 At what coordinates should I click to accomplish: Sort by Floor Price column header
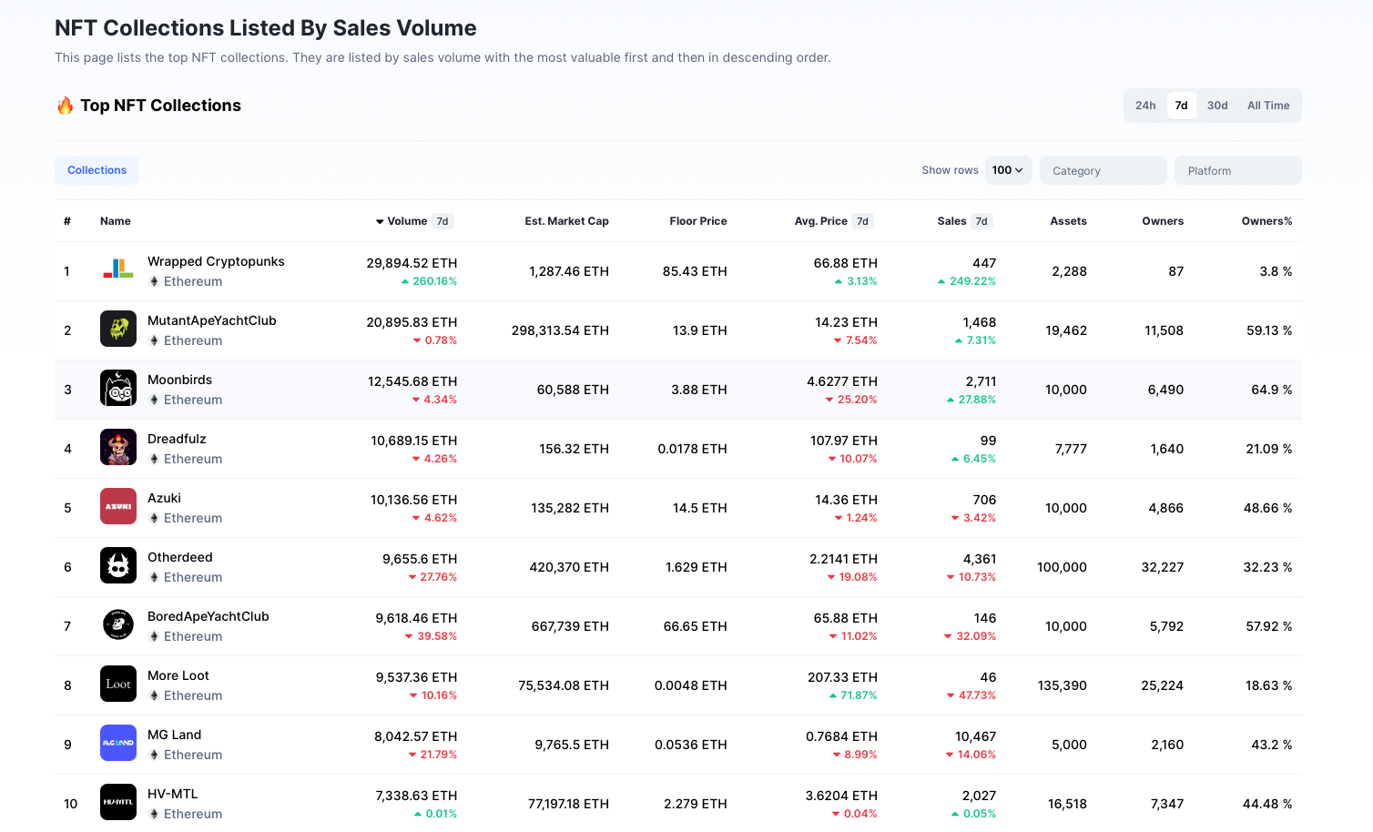pyautogui.click(x=697, y=221)
